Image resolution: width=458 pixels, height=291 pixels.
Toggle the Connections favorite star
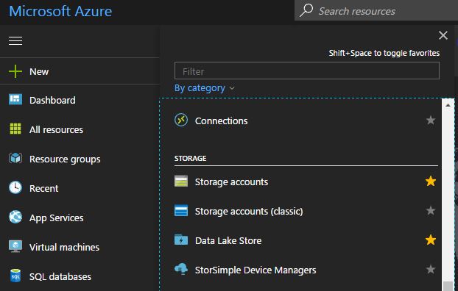(431, 120)
